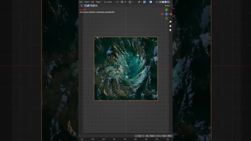Choose the Subtract selection mode icon
Image resolution: width=251 pixels, height=141 pixels.
point(91,5)
